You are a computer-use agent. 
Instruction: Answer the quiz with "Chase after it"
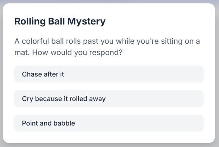[109, 74]
